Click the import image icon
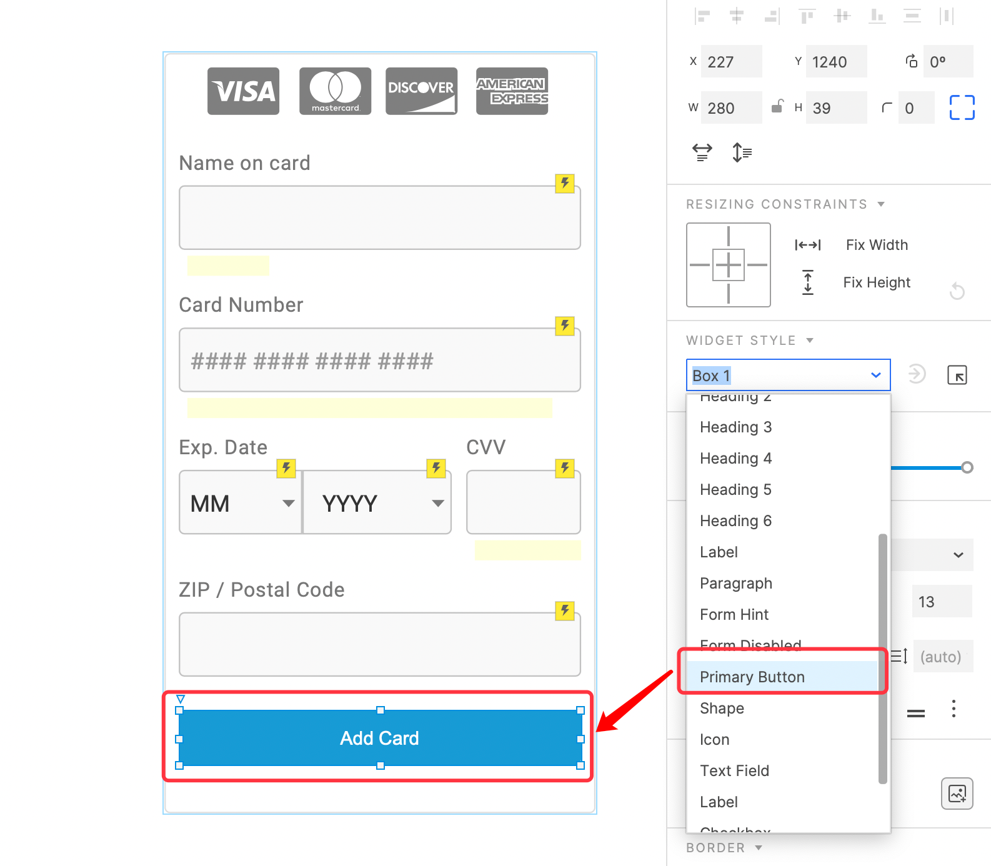This screenshot has height=866, width=991. pyautogui.click(x=957, y=794)
